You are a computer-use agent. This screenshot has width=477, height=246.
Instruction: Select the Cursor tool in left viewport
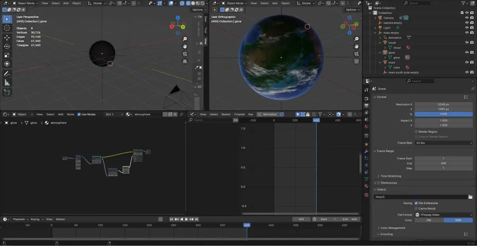[x=7, y=28]
